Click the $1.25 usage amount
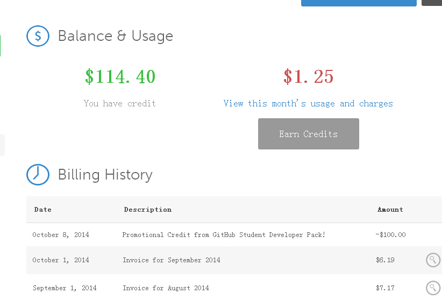 point(309,76)
